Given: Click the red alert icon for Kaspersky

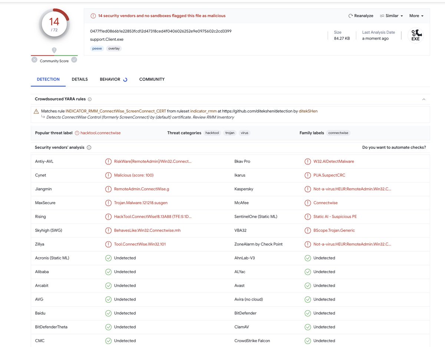Looking at the screenshot, I should [x=307, y=189].
